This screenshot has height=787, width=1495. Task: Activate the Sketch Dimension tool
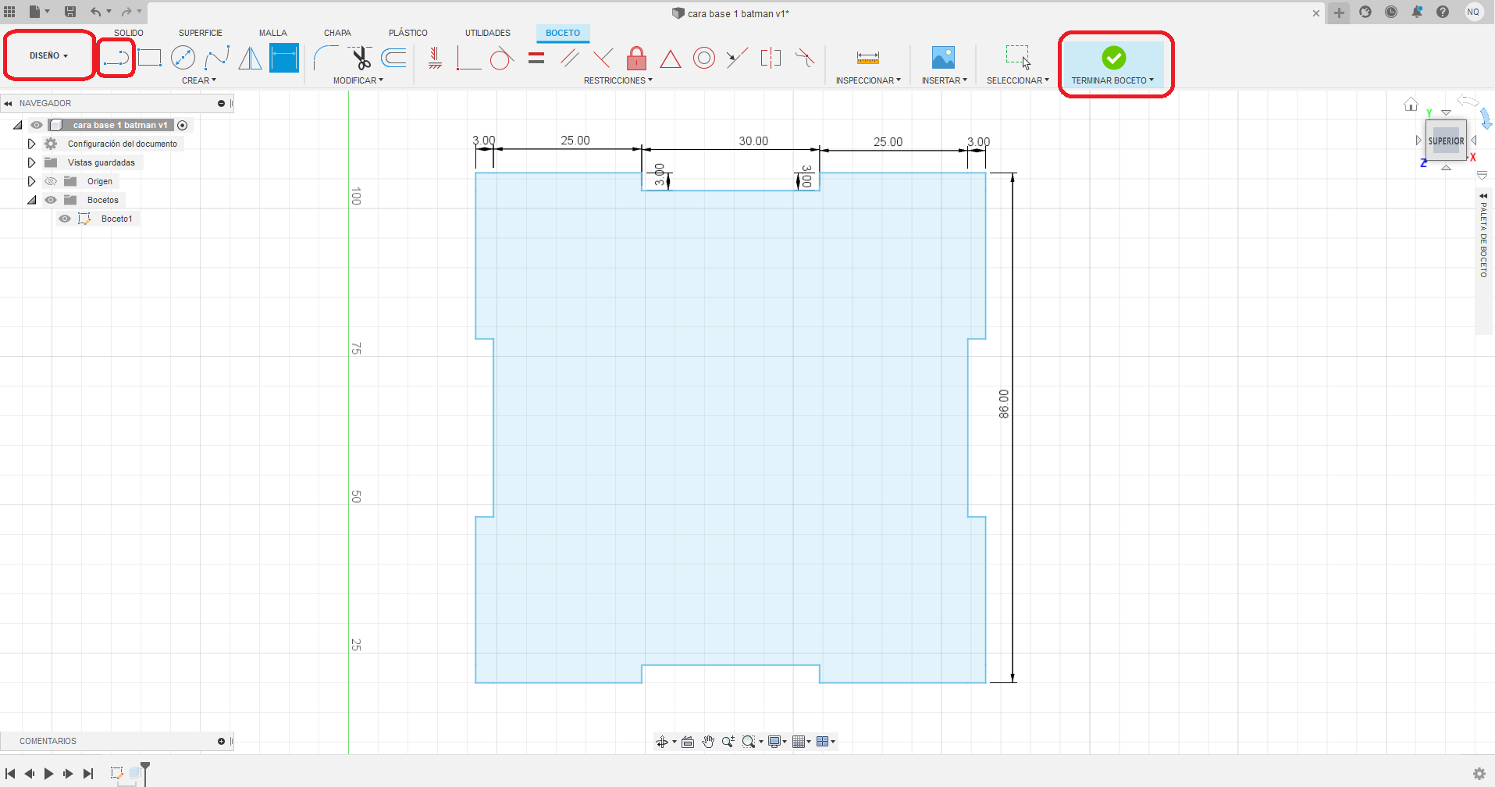pos(284,58)
